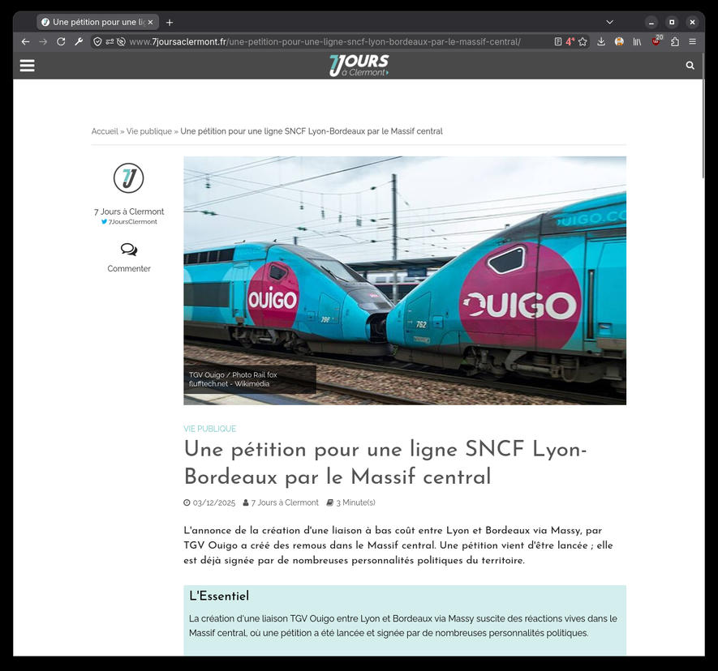Screen dimensions: 718x671
Task: Open the 7JoursClermont Twitter link
Action: coord(129,222)
